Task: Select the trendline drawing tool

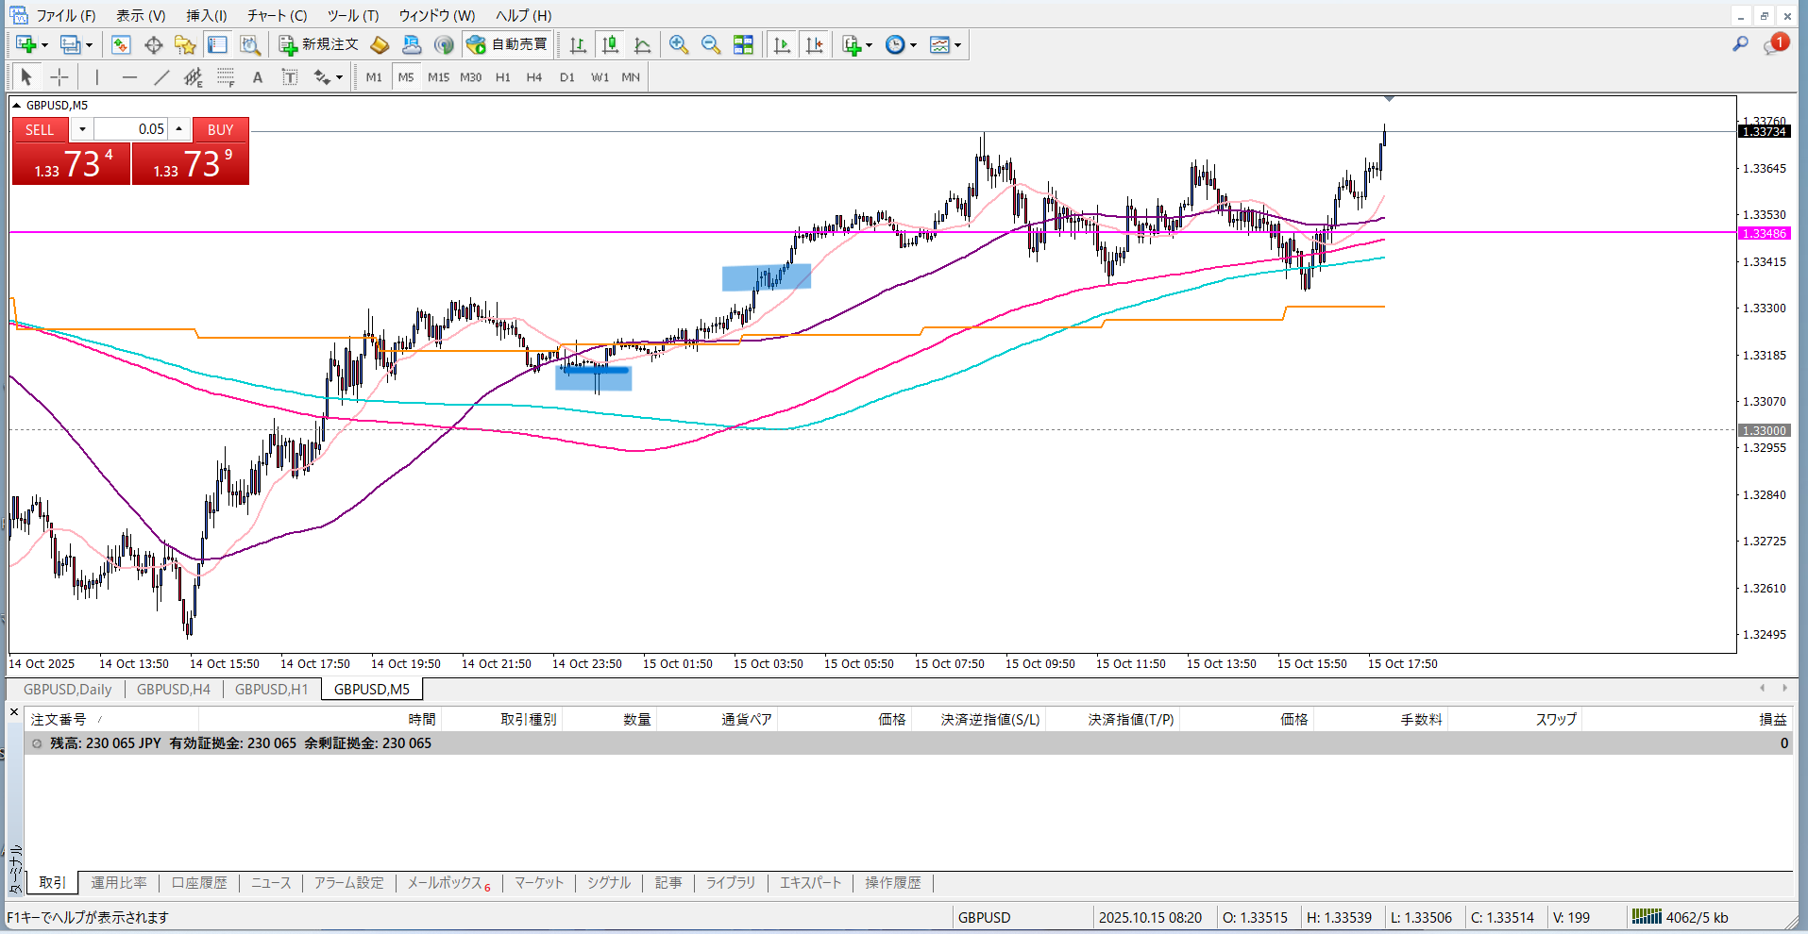Action: pos(161,77)
